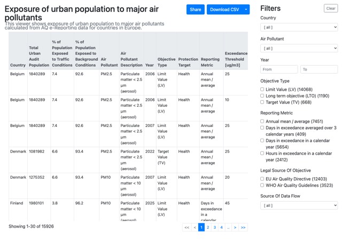Viewport: 342px width, 240px height.
Task: Click year 2022 in Denmark row
Action: click(150, 151)
